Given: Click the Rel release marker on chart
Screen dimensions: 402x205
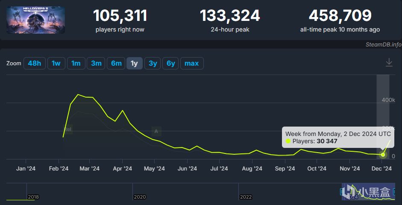Looking at the screenshot, I should (x=67, y=130).
